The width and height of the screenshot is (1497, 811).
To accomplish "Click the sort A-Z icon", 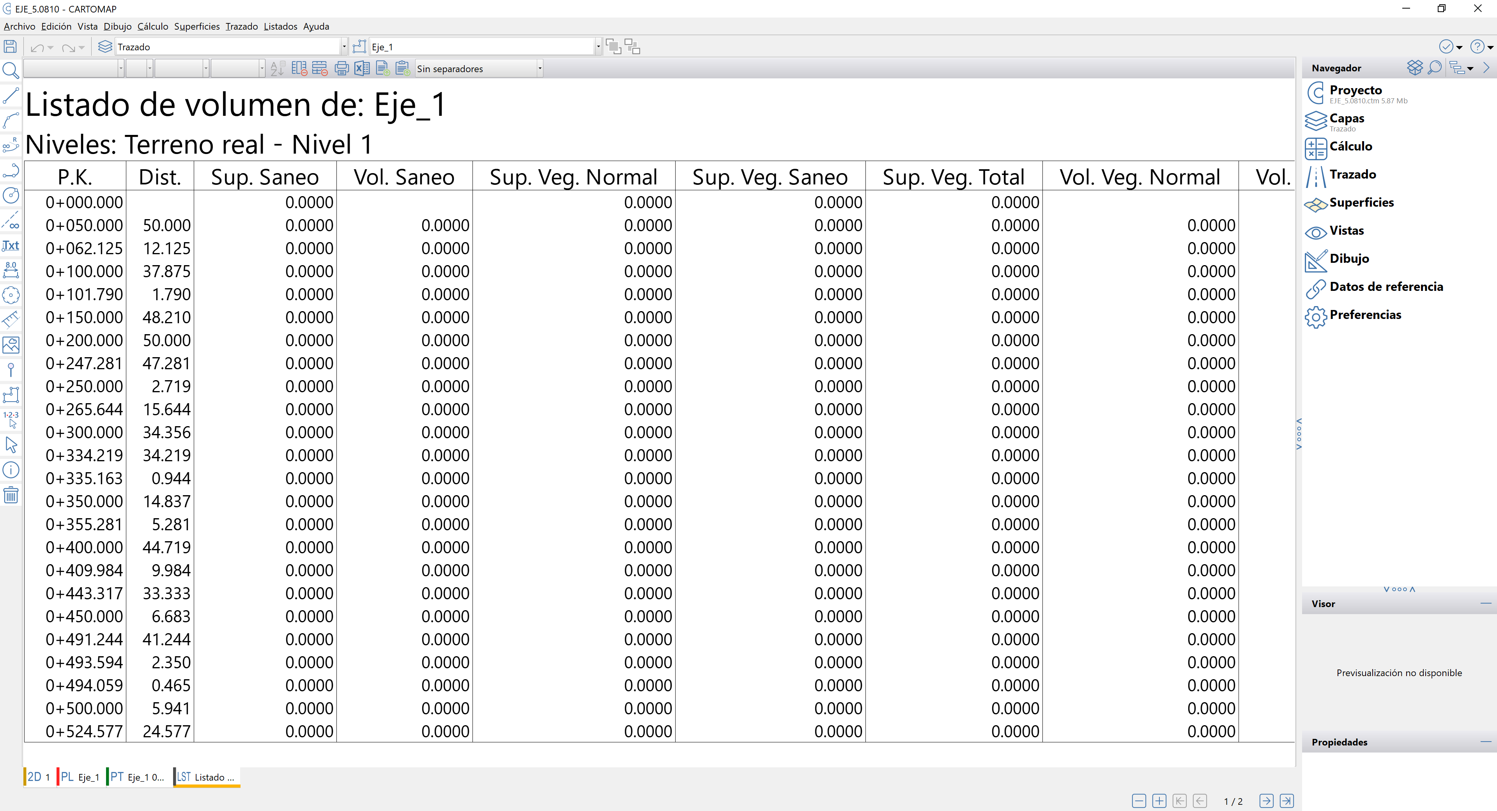I will [277, 69].
